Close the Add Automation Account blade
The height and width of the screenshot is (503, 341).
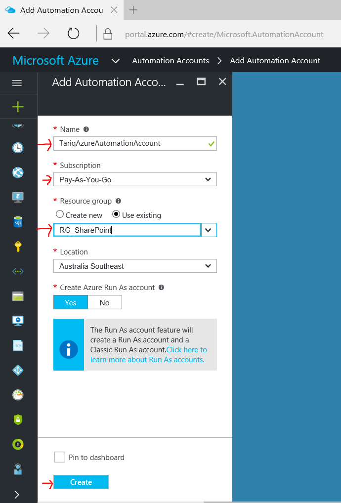coord(222,82)
